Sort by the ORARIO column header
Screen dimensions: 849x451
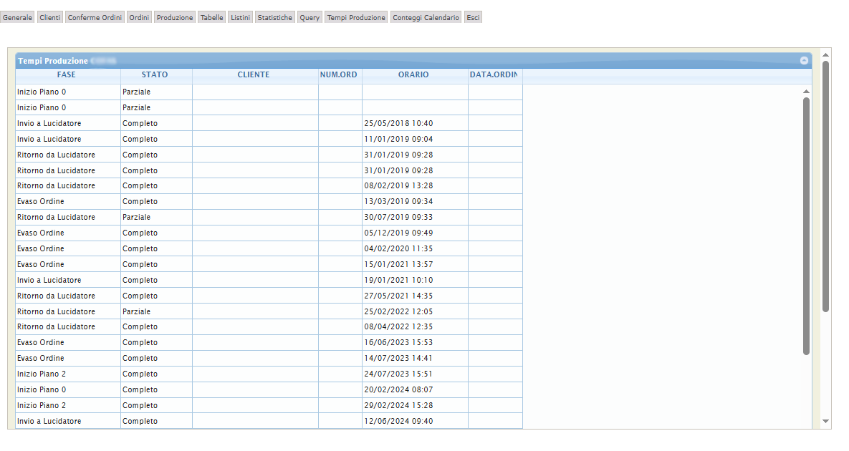[x=414, y=75]
